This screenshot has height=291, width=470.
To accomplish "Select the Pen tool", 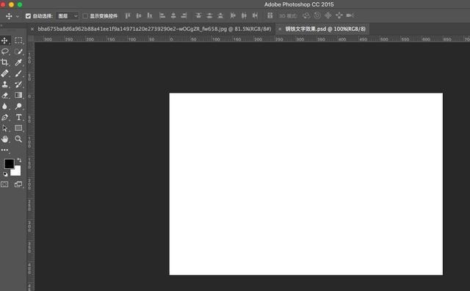I will (5, 118).
